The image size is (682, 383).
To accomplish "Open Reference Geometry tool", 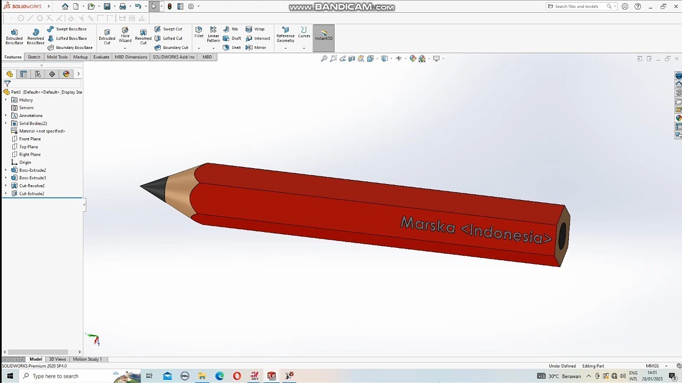I will click(x=286, y=35).
